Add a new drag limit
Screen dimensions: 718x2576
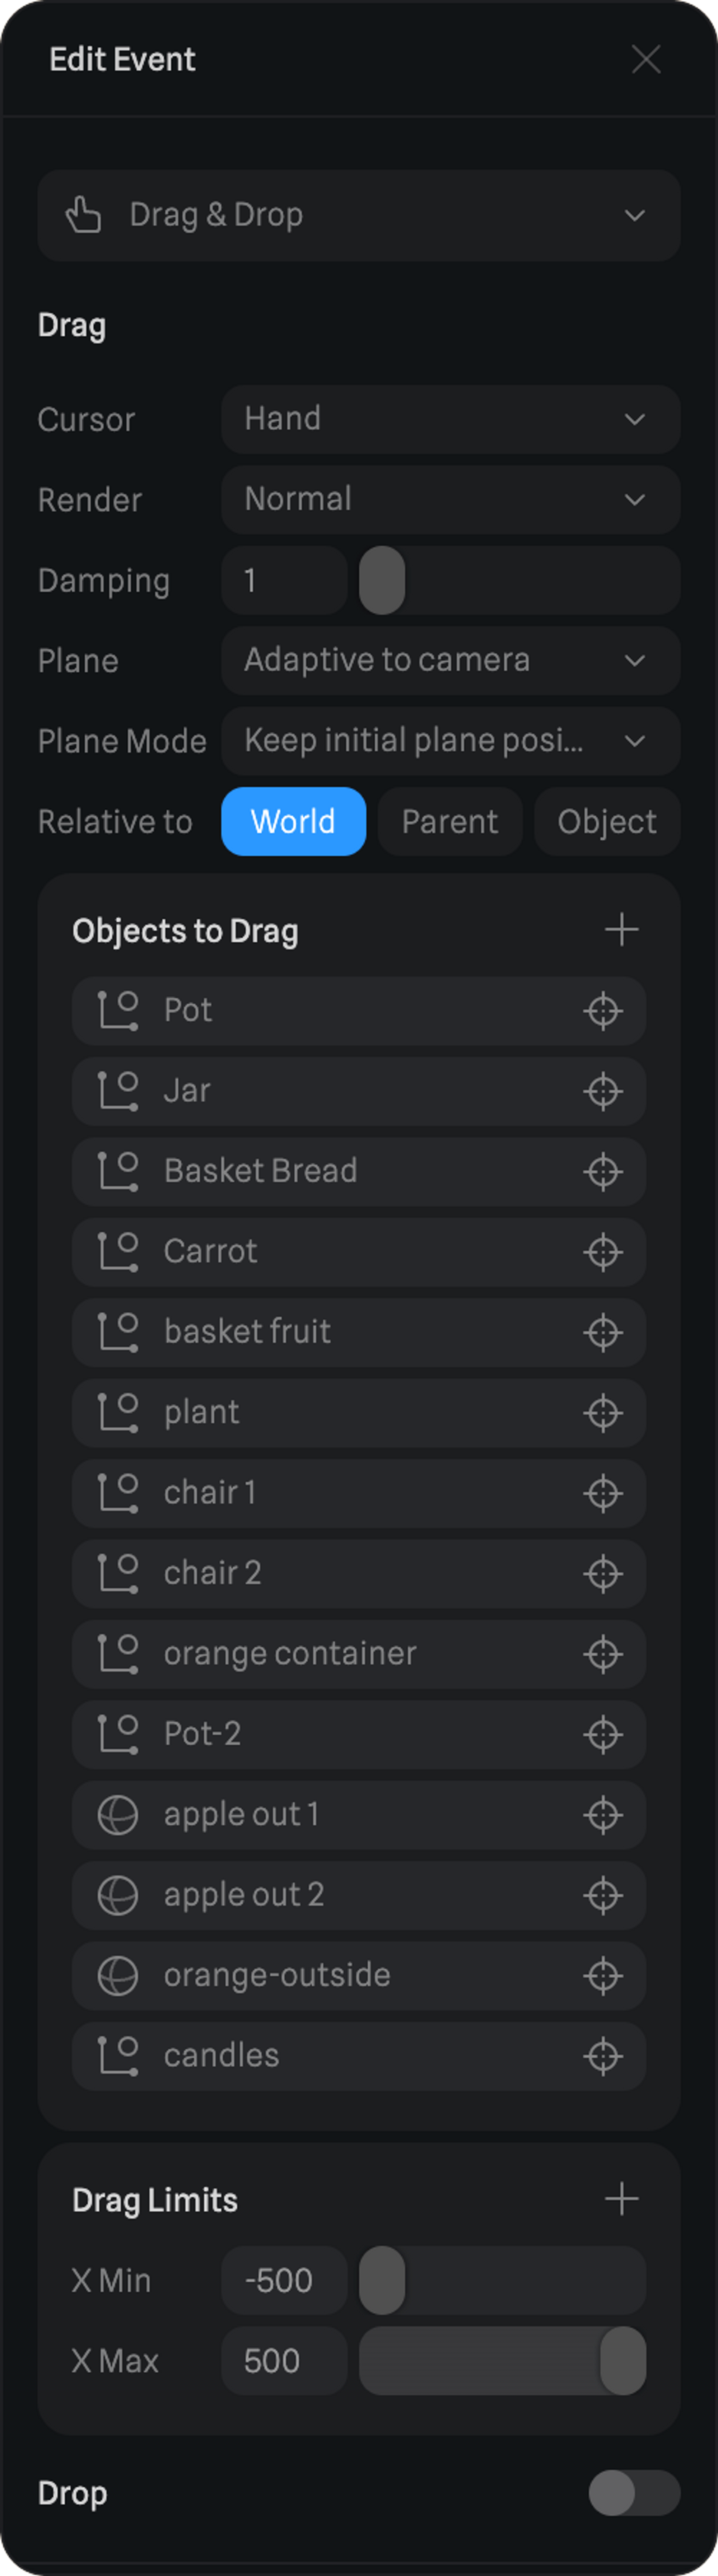621,2199
